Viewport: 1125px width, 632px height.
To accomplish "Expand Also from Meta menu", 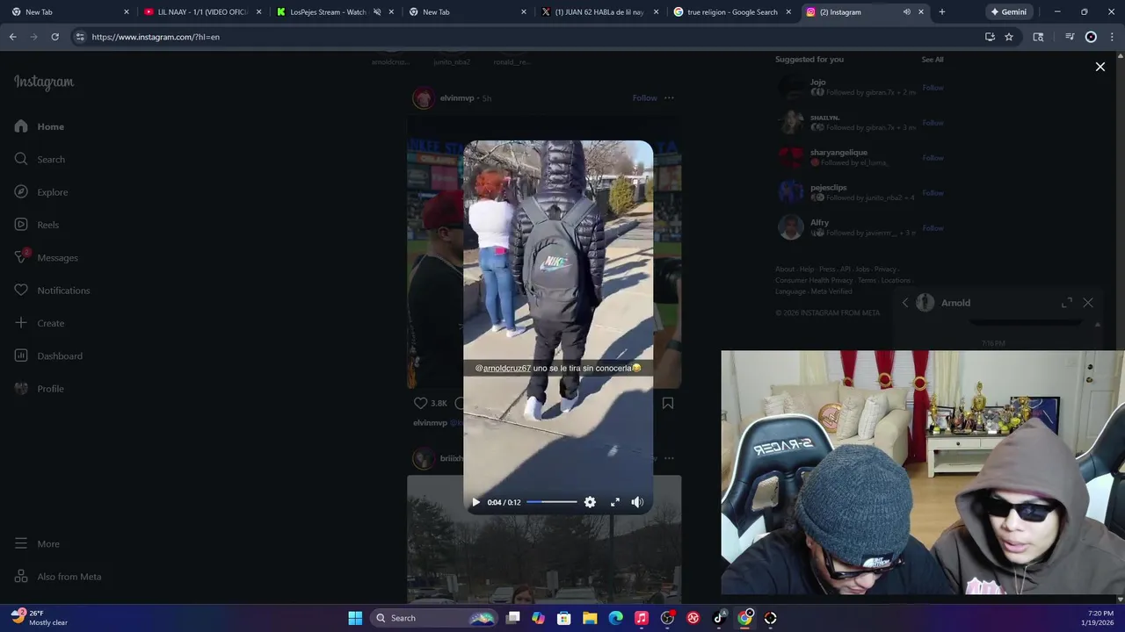I will coord(58,577).
